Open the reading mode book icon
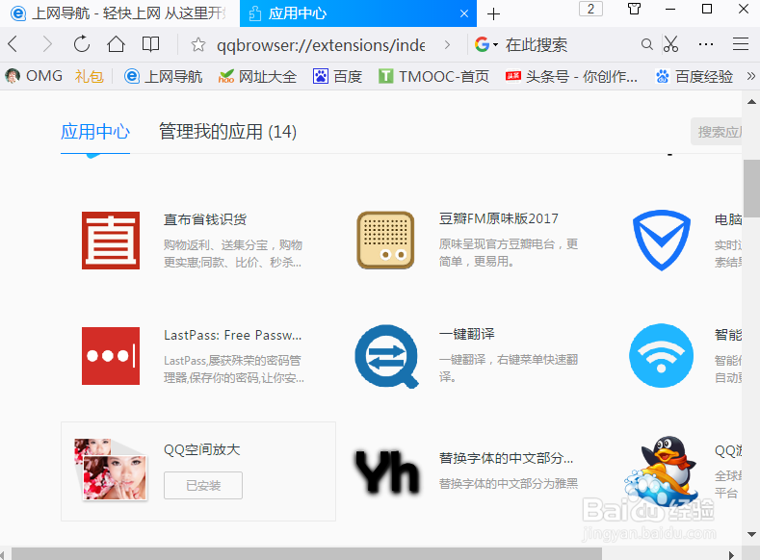760x560 pixels. (150, 44)
